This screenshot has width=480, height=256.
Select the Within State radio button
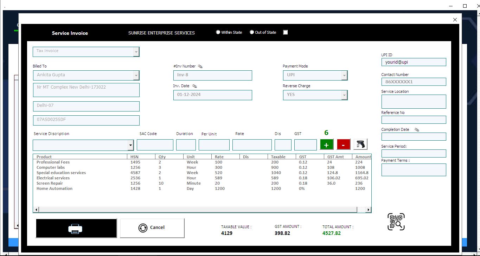coord(218,32)
